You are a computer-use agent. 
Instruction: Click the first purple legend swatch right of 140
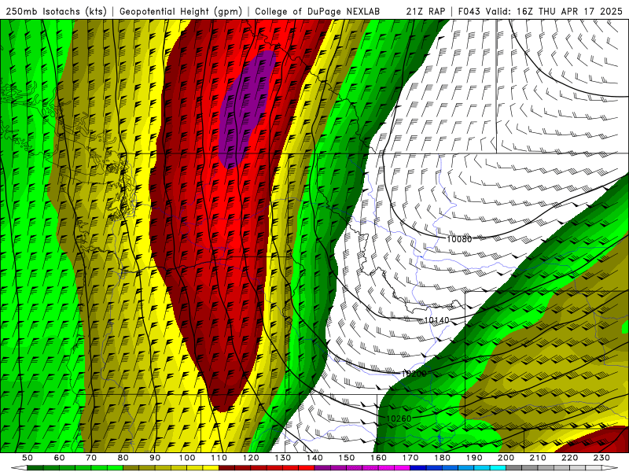click(322, 467)
